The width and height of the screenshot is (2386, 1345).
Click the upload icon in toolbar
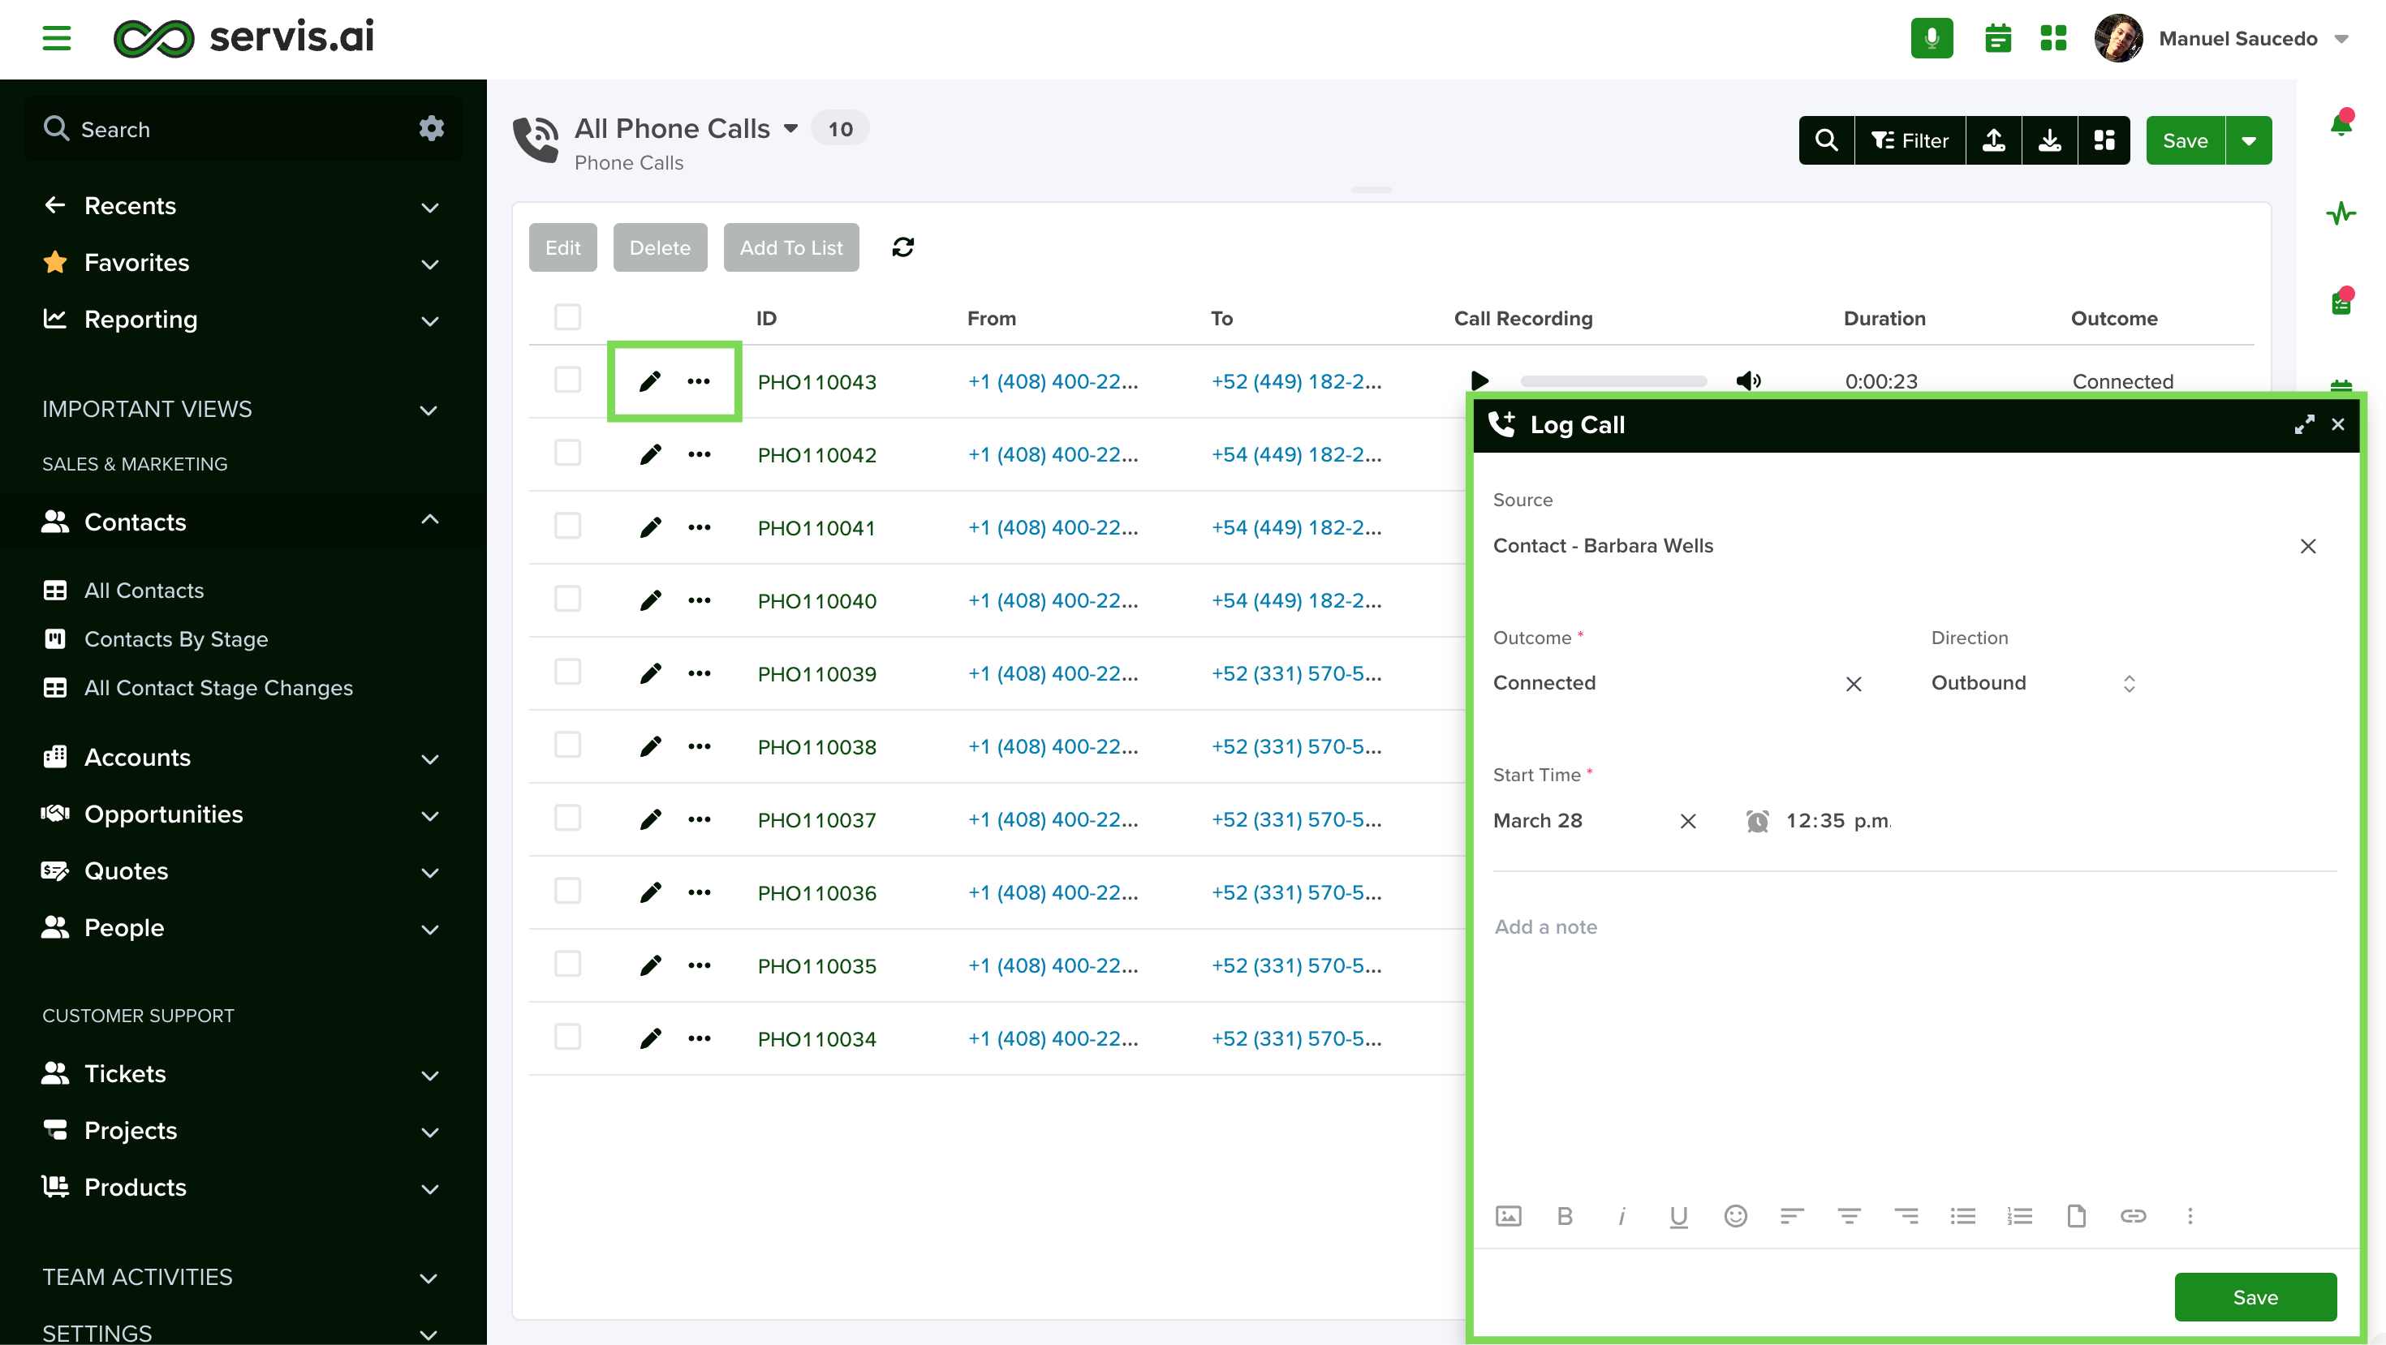(x=1993, y=140)
